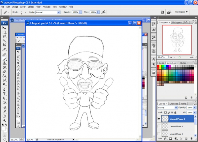Image resolution: width=198 pixels, height=142 pixels.
Task: Open the Workspace dropdown
Action: (181, 12)
